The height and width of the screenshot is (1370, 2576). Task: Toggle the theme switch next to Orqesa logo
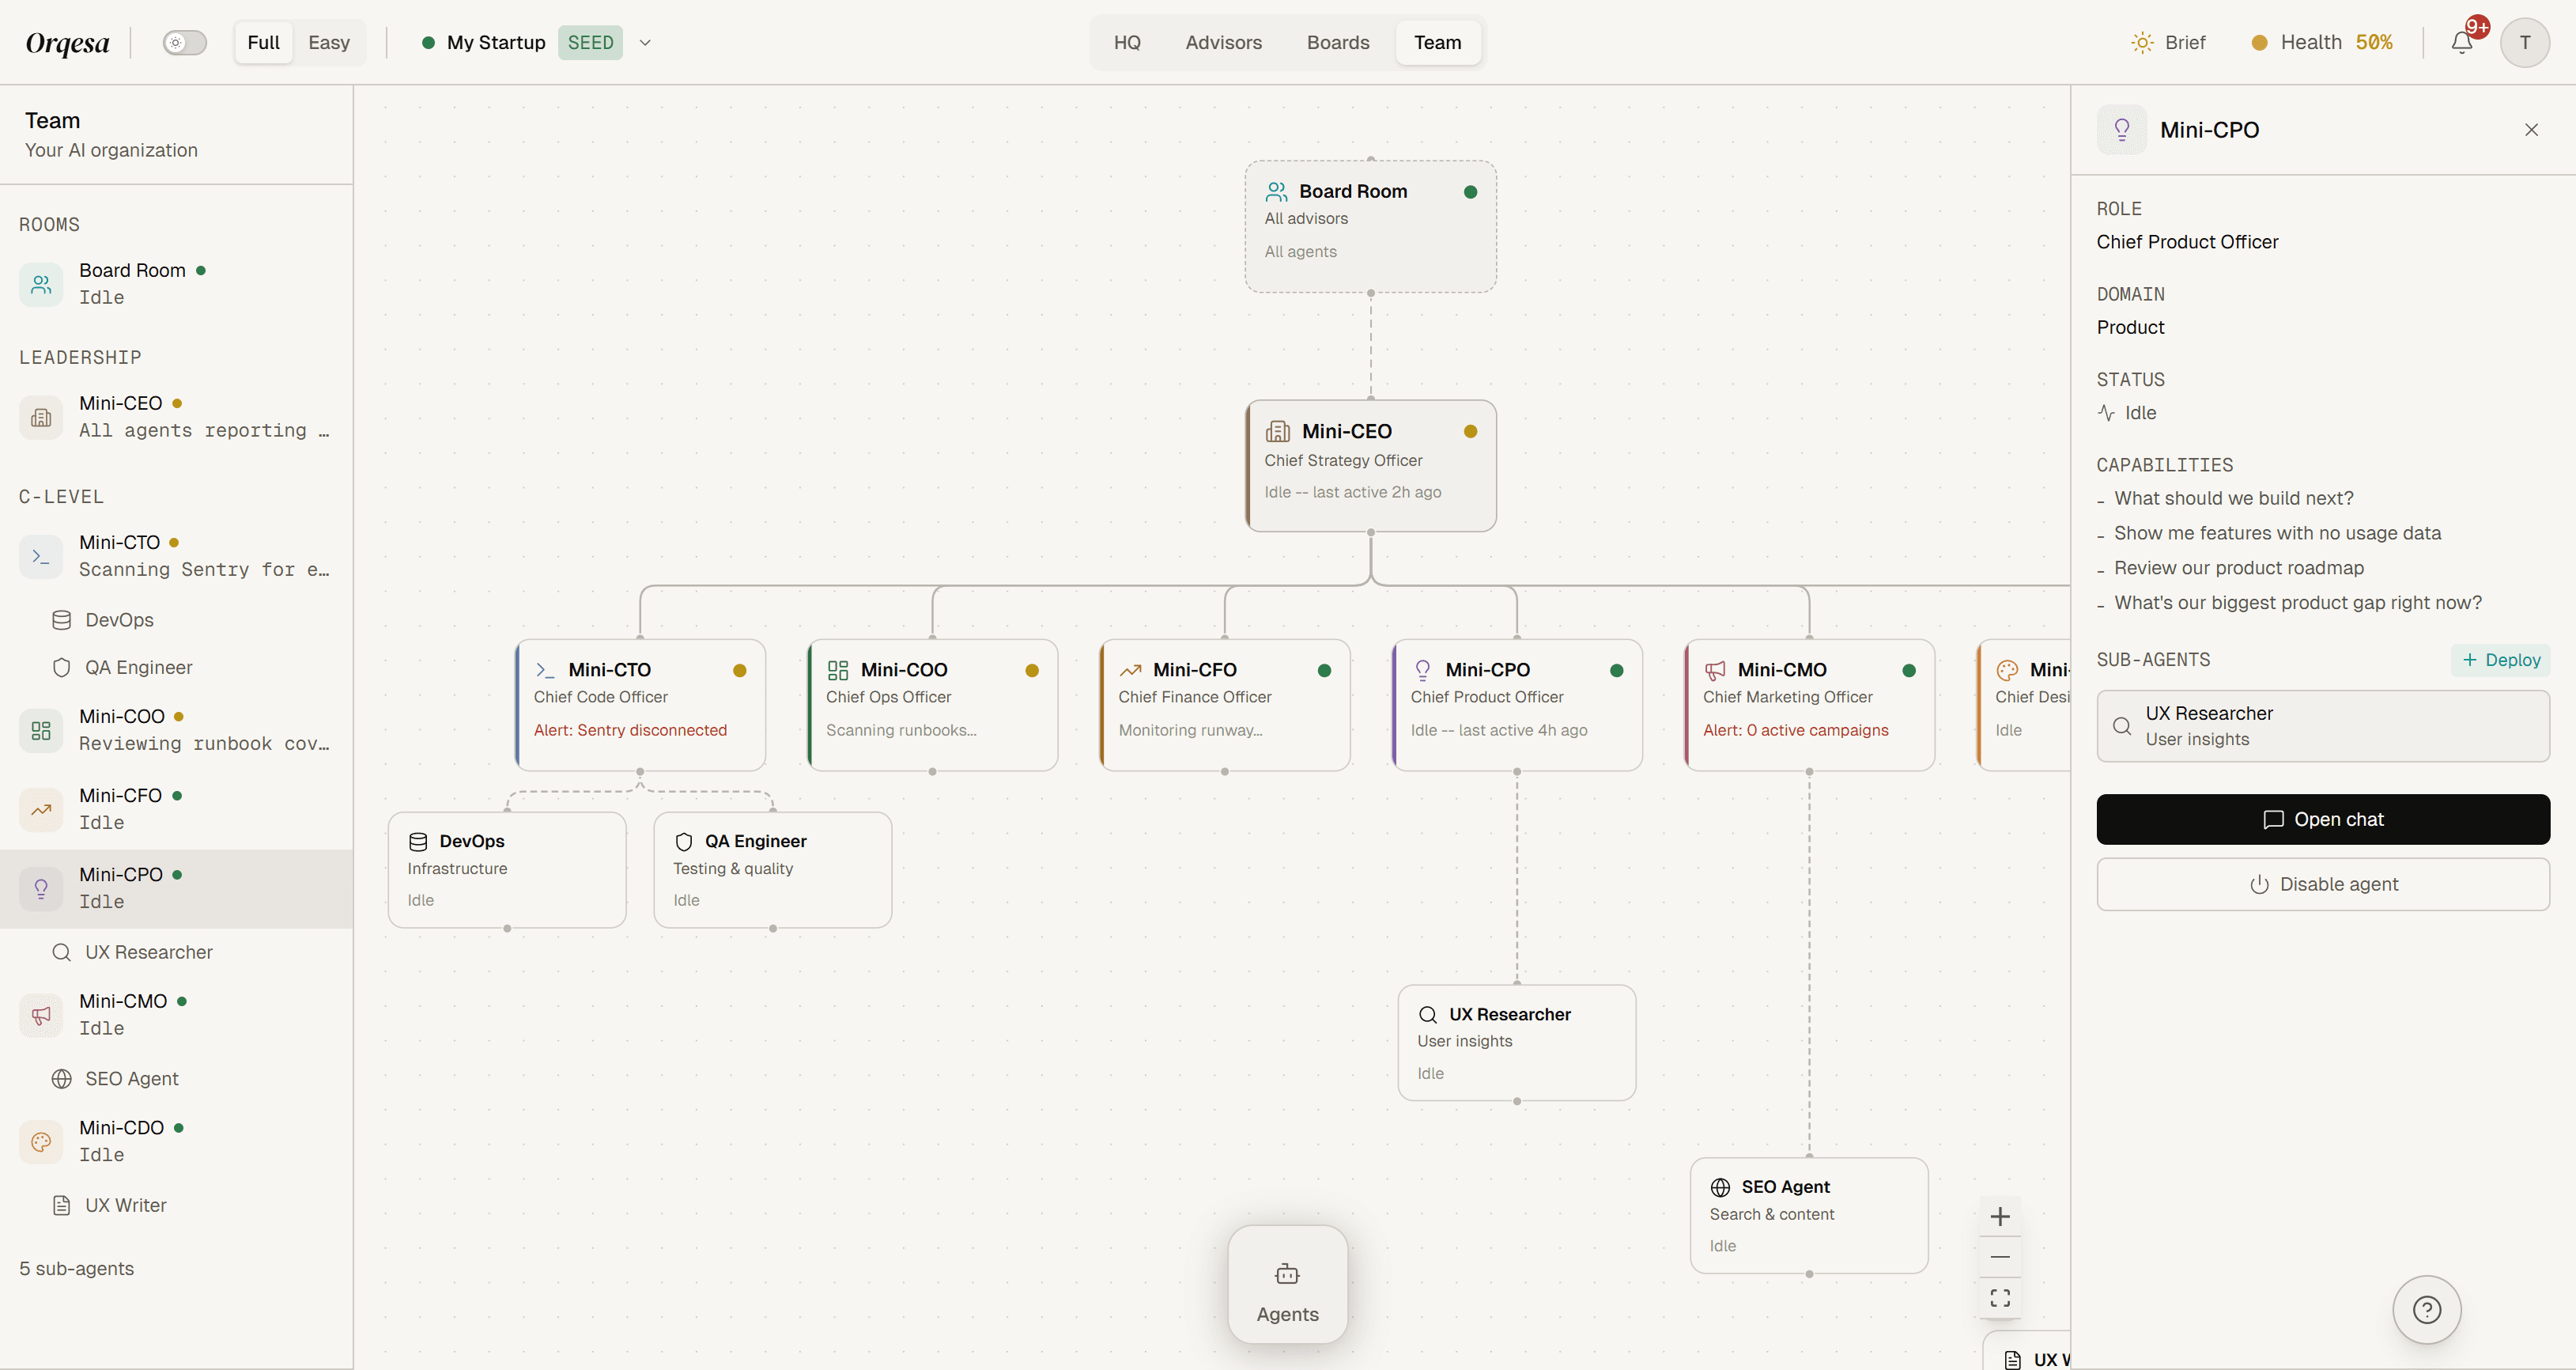pos(184,42)
